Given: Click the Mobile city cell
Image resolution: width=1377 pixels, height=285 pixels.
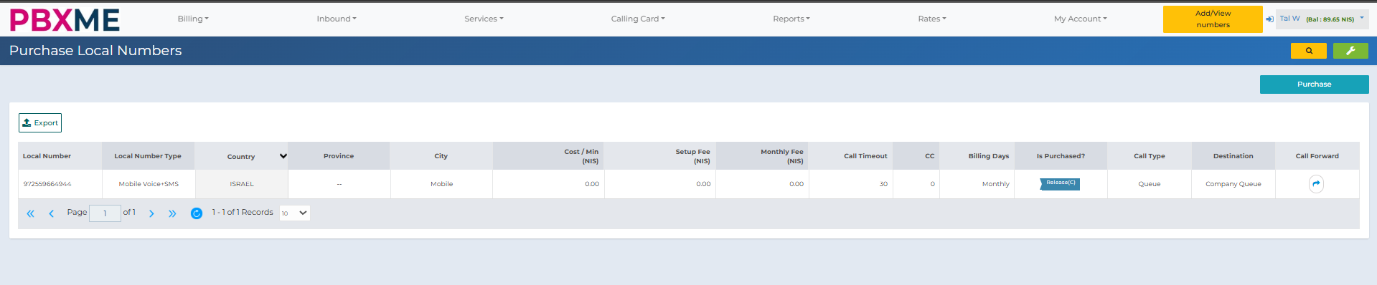Looking at the screenshot, I should pos(441,184).
